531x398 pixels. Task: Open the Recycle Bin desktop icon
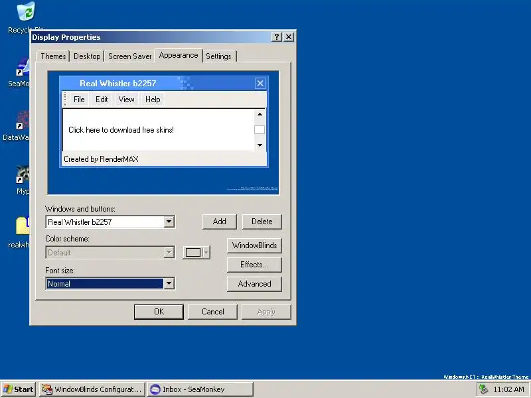tap(26, 11)
